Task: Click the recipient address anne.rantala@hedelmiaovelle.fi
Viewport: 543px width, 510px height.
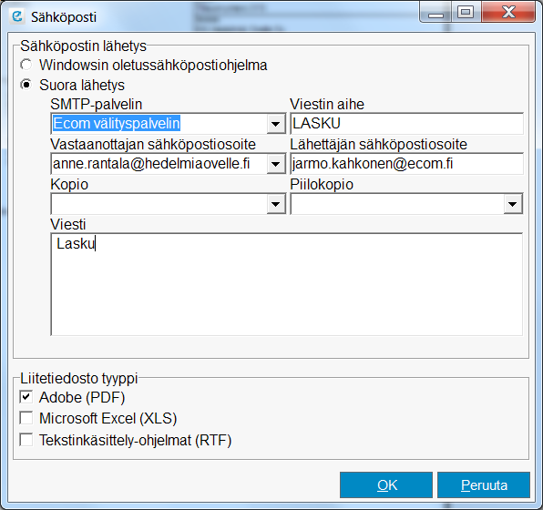Action: pyautogui.click(x=151, y=164)
